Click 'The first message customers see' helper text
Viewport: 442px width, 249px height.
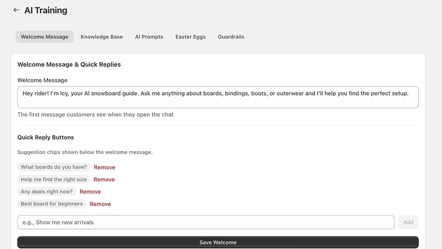(x=95, y=115)
